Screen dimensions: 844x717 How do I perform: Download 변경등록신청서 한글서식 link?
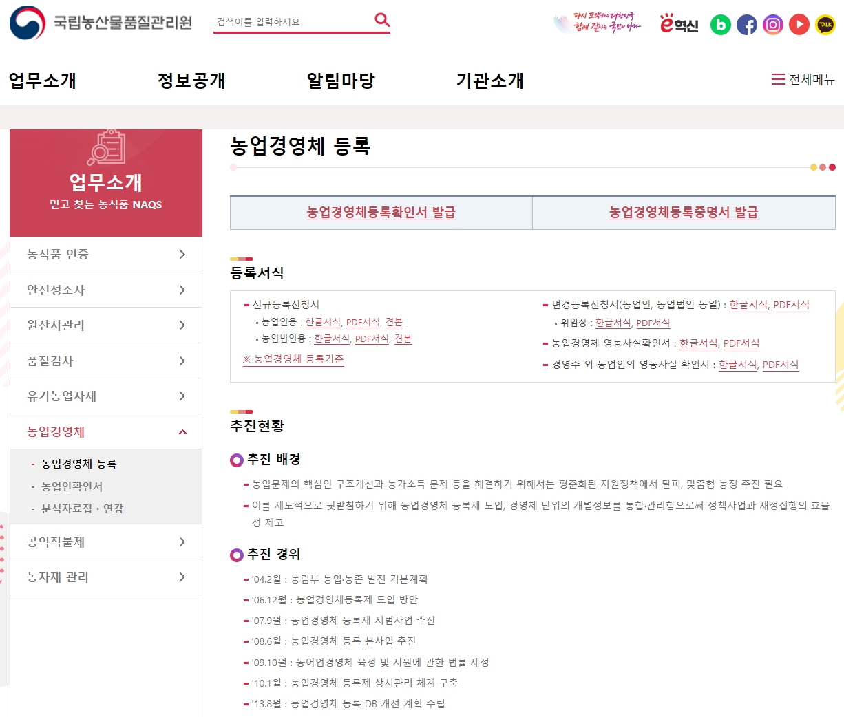point(748,305)
